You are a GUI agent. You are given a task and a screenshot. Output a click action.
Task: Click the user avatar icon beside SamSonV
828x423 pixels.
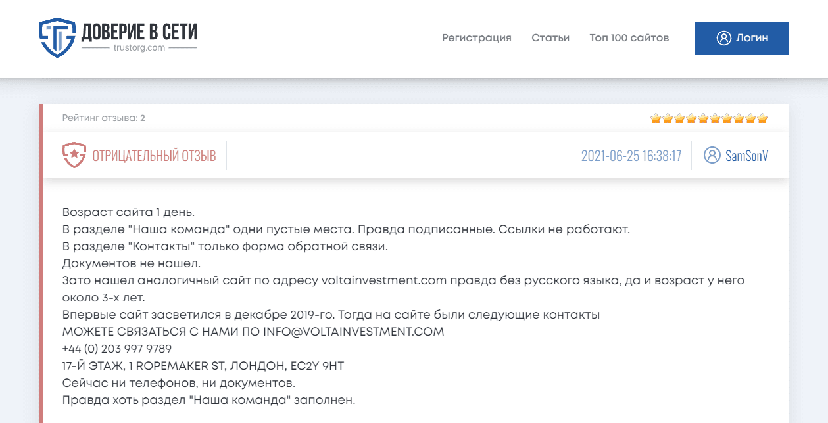tap(712, 156)
